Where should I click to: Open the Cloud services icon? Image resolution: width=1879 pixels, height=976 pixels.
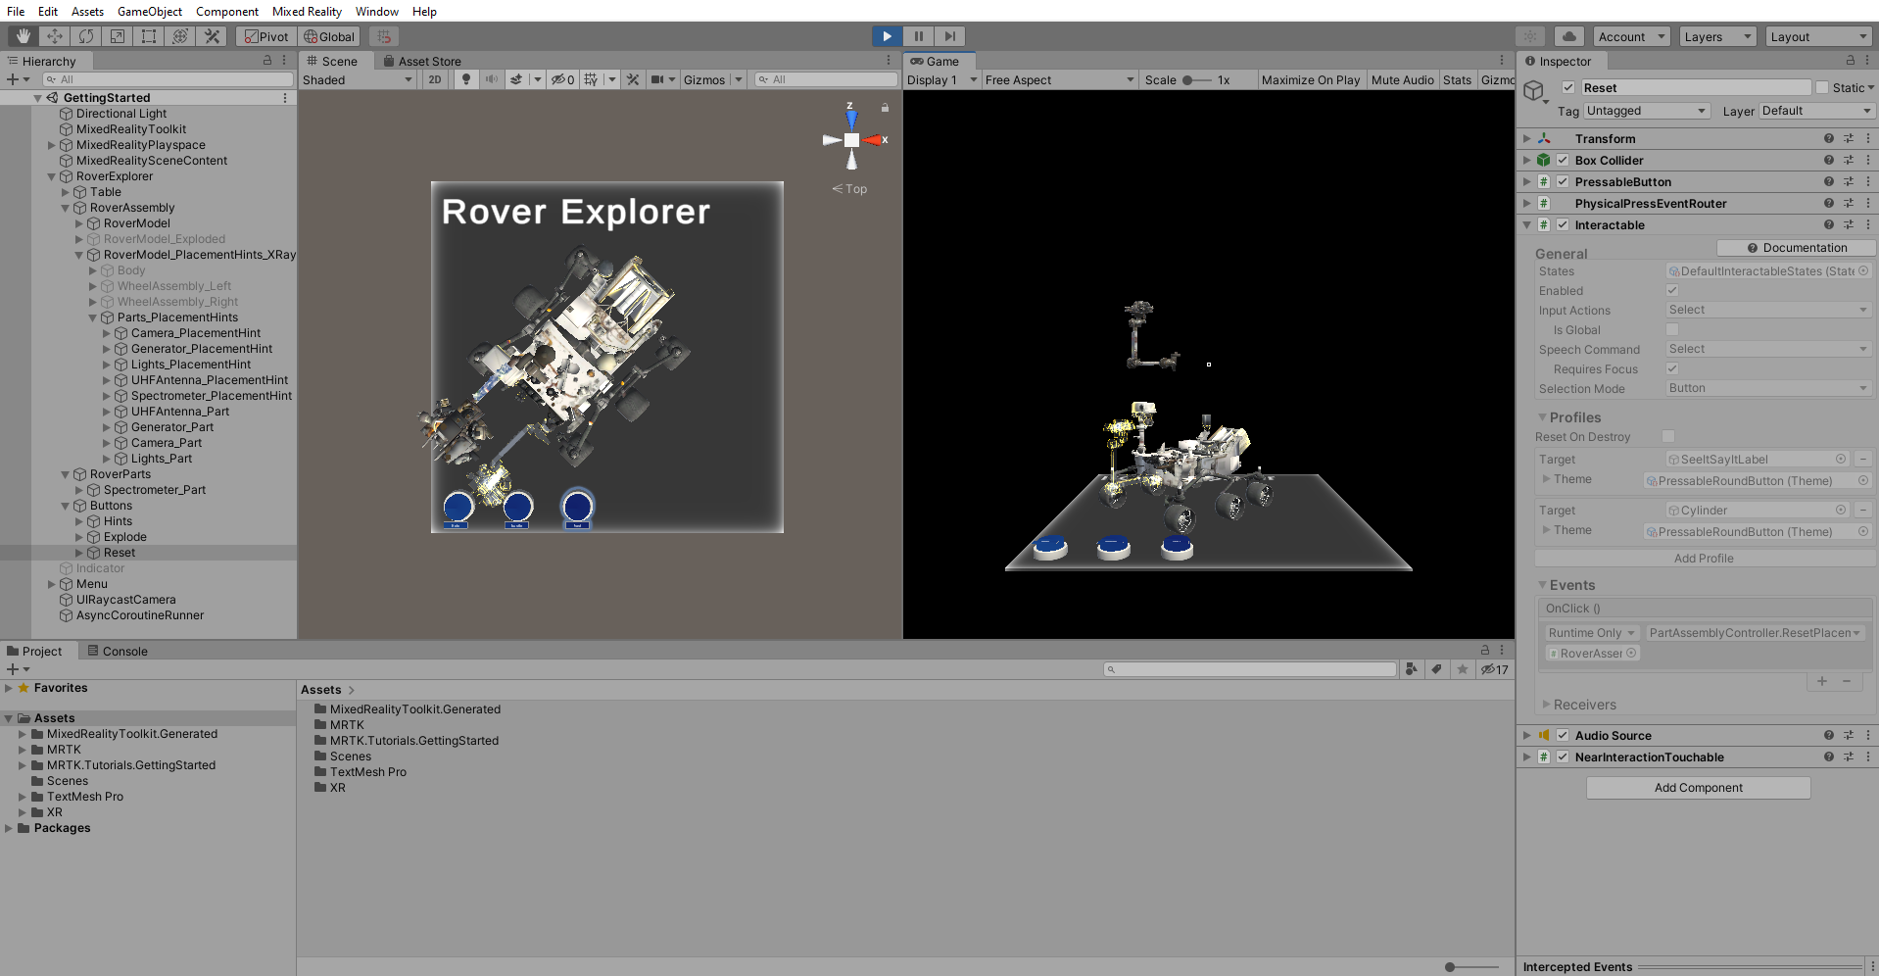(1568, 36)
